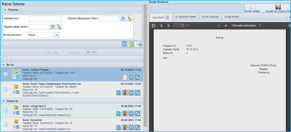The height and width of the screenshot is (132, 291).
Task: Zoom in the PDF preview with plus
Action: 226,26
